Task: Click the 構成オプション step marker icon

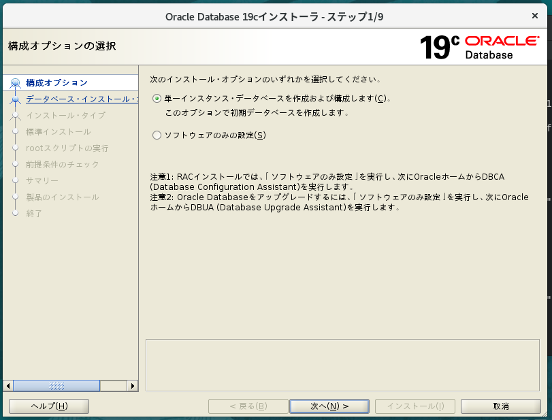Action: [x=15, y=84]
